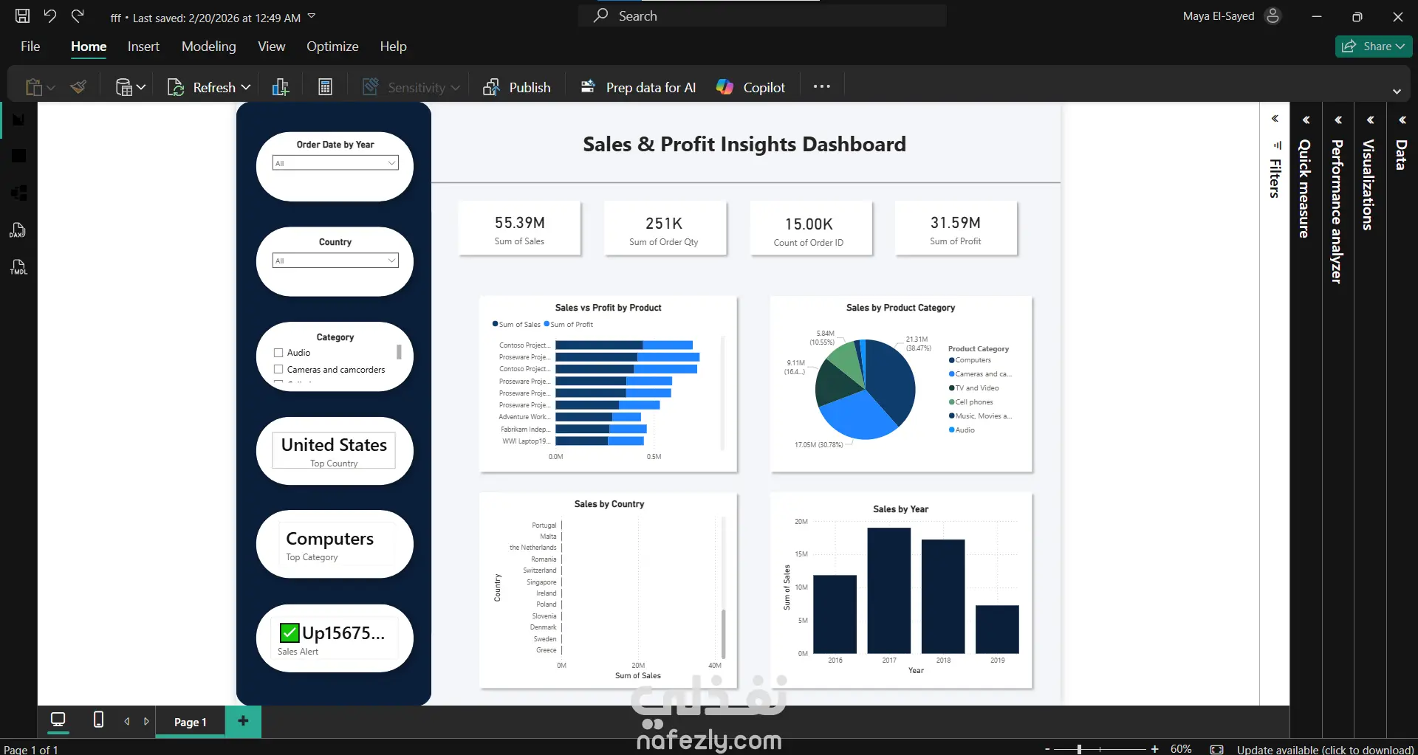The height and width of the screenshot is (755, 1418).
Task: Open the Country slicer dropdown
Action: coord(335,261)
